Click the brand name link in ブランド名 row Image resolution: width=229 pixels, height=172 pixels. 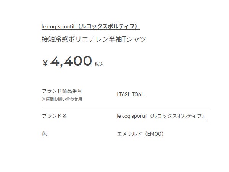[x=162, y=116]
